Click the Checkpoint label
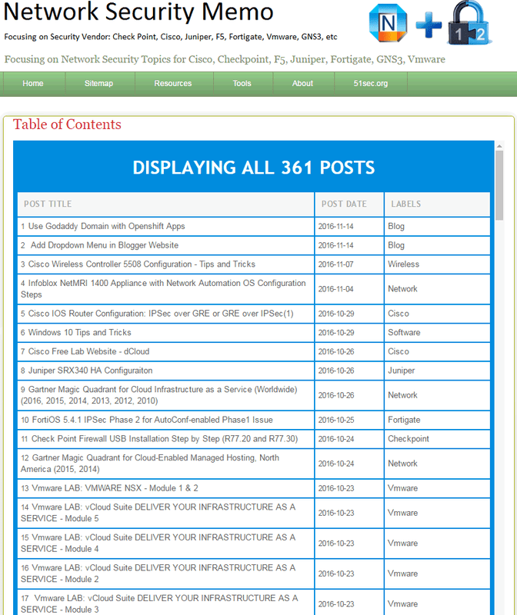Viewport: 517px width, 615px height. coord(409,438)
